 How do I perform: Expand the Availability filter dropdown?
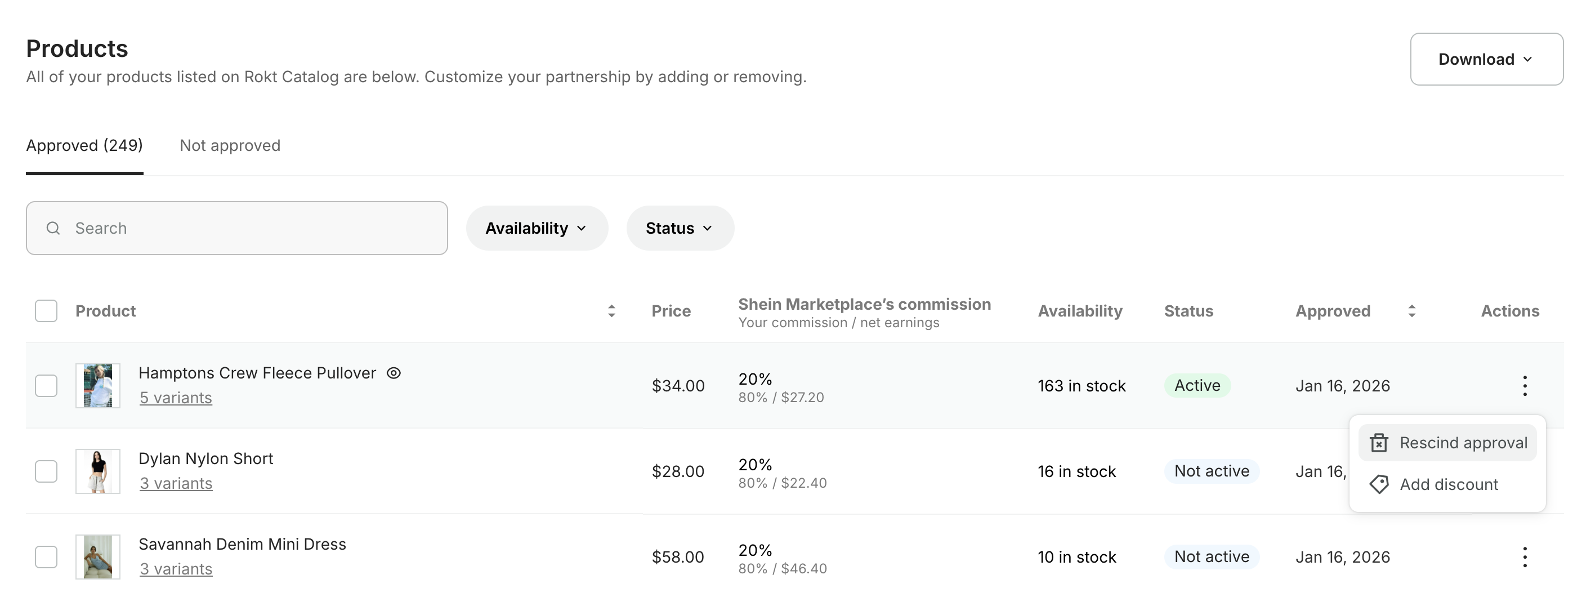tap(536, 228)
